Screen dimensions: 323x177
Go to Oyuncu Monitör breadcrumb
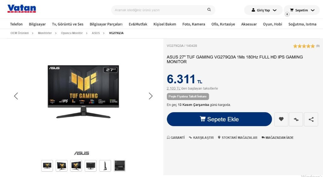click(x=72, y=33)
